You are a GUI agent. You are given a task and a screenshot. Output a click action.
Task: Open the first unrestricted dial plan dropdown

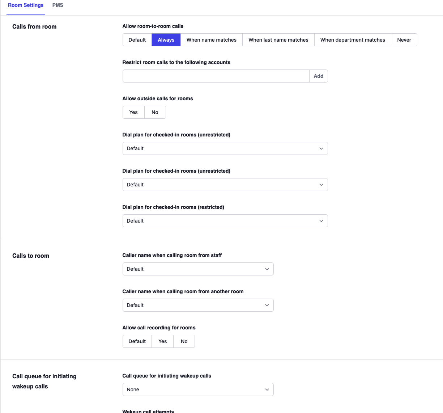225,148
